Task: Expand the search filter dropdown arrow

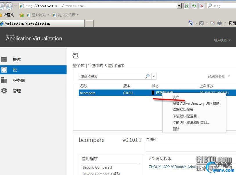Action: click(154, 76)
